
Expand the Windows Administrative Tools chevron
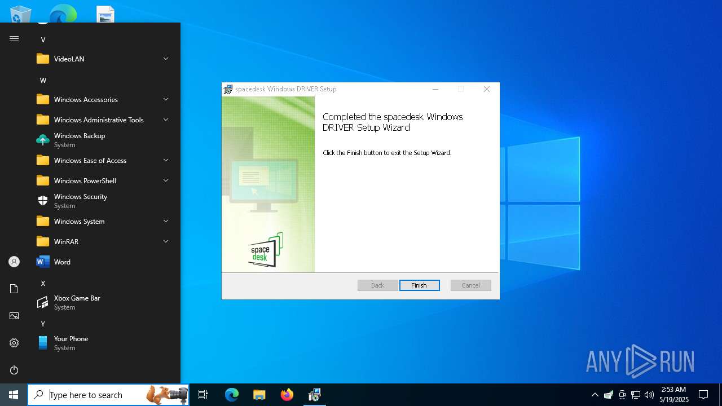click(x=166, y=120)
